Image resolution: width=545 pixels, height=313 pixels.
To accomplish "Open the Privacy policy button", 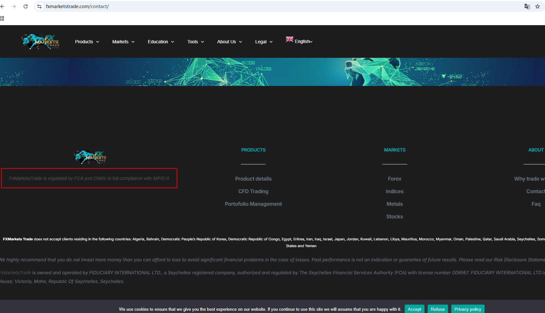I will pos(467,309).
